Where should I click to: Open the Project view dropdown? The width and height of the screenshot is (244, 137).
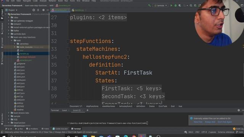12,10
